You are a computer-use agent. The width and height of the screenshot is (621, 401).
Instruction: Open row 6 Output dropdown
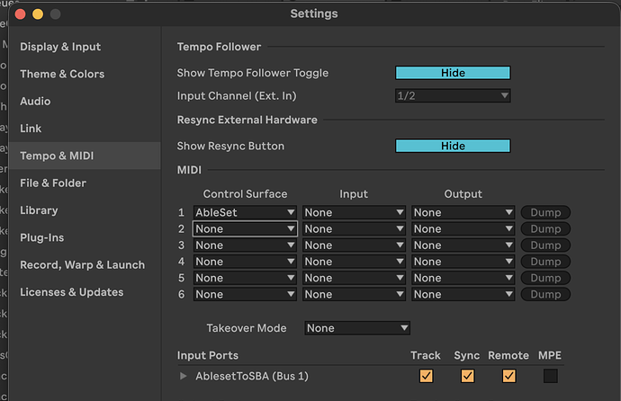point(463,294)
